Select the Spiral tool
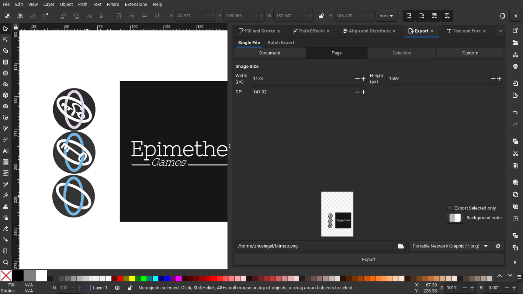Screen dimensions: 523x294 5,106
